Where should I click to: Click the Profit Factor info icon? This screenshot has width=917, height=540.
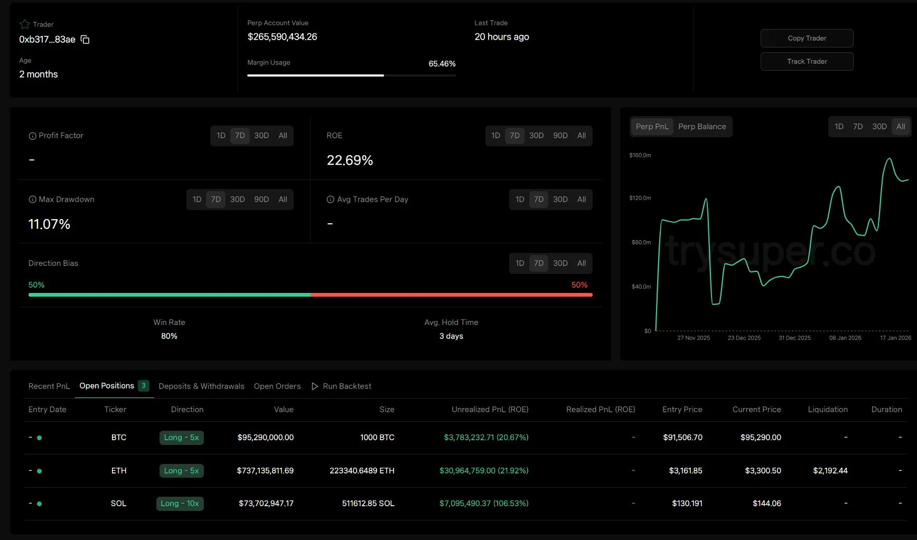[32, 136]
